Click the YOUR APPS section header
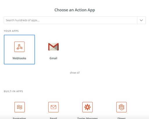 [x=11, y=31]
